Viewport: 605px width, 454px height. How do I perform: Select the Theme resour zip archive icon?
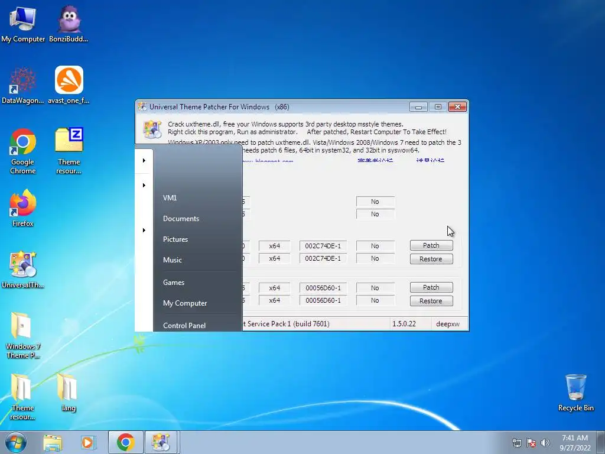[69, 151]
